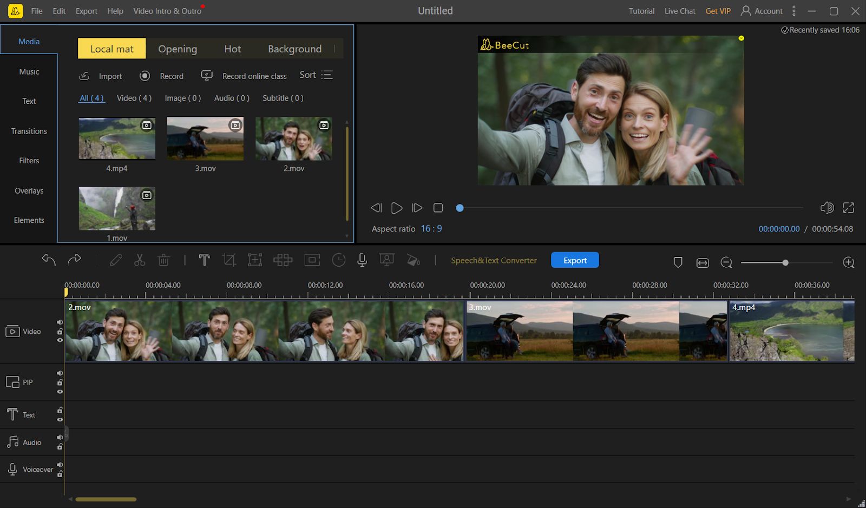
Task: Click the next frame playback button
Action: tap(417, 208)
